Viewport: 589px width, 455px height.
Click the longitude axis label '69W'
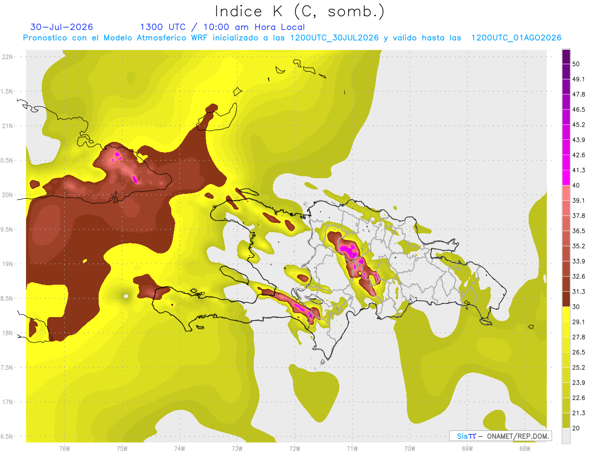(x=467, y=448)
